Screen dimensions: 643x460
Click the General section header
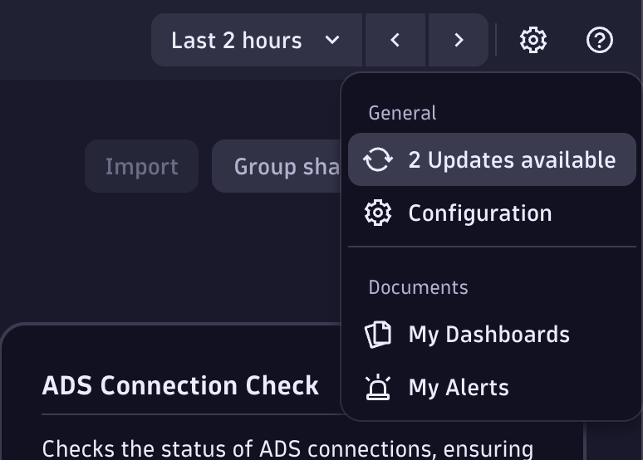[x=402, y=113]
